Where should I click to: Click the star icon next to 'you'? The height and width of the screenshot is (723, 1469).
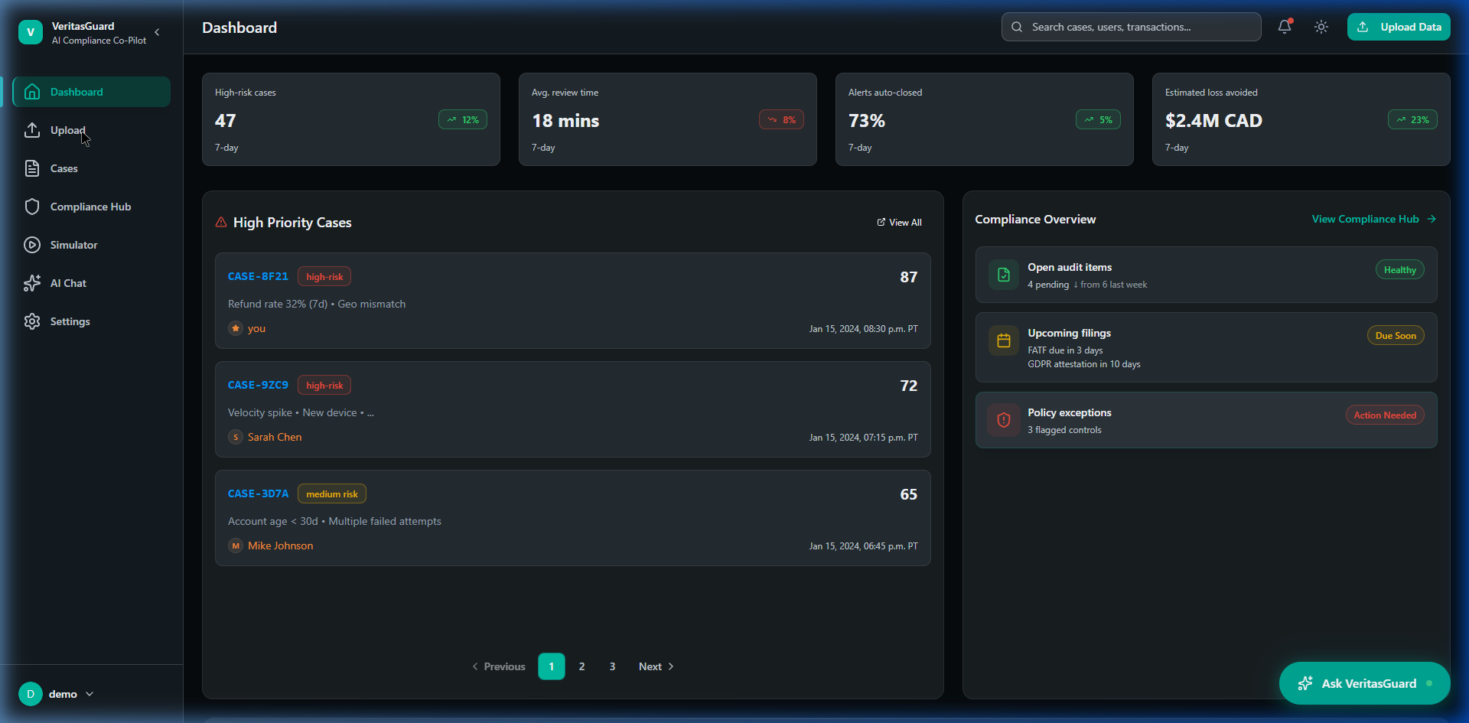pos(235,328)
